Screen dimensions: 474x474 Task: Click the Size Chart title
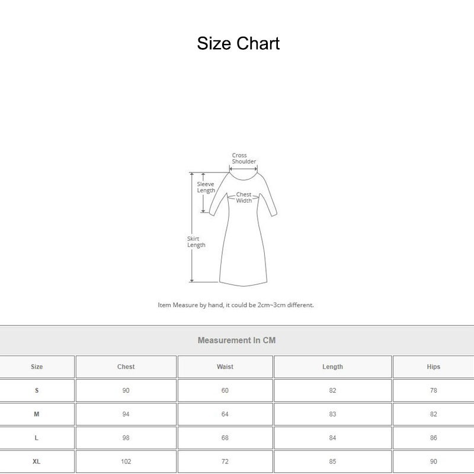[x=237, y=43]
